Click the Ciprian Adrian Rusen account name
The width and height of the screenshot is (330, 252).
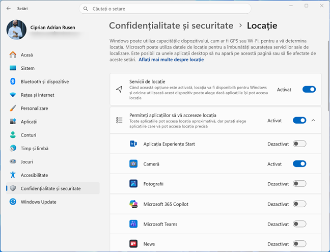click(52, 27)
